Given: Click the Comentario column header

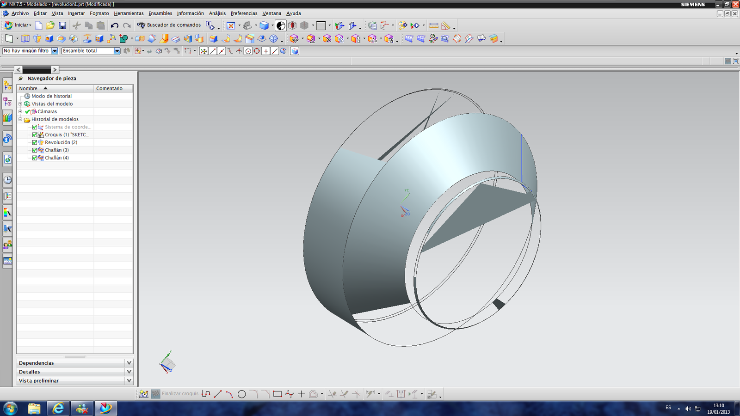Looking at the screenshot, I should pyautogui.click(x=113, y=88).
